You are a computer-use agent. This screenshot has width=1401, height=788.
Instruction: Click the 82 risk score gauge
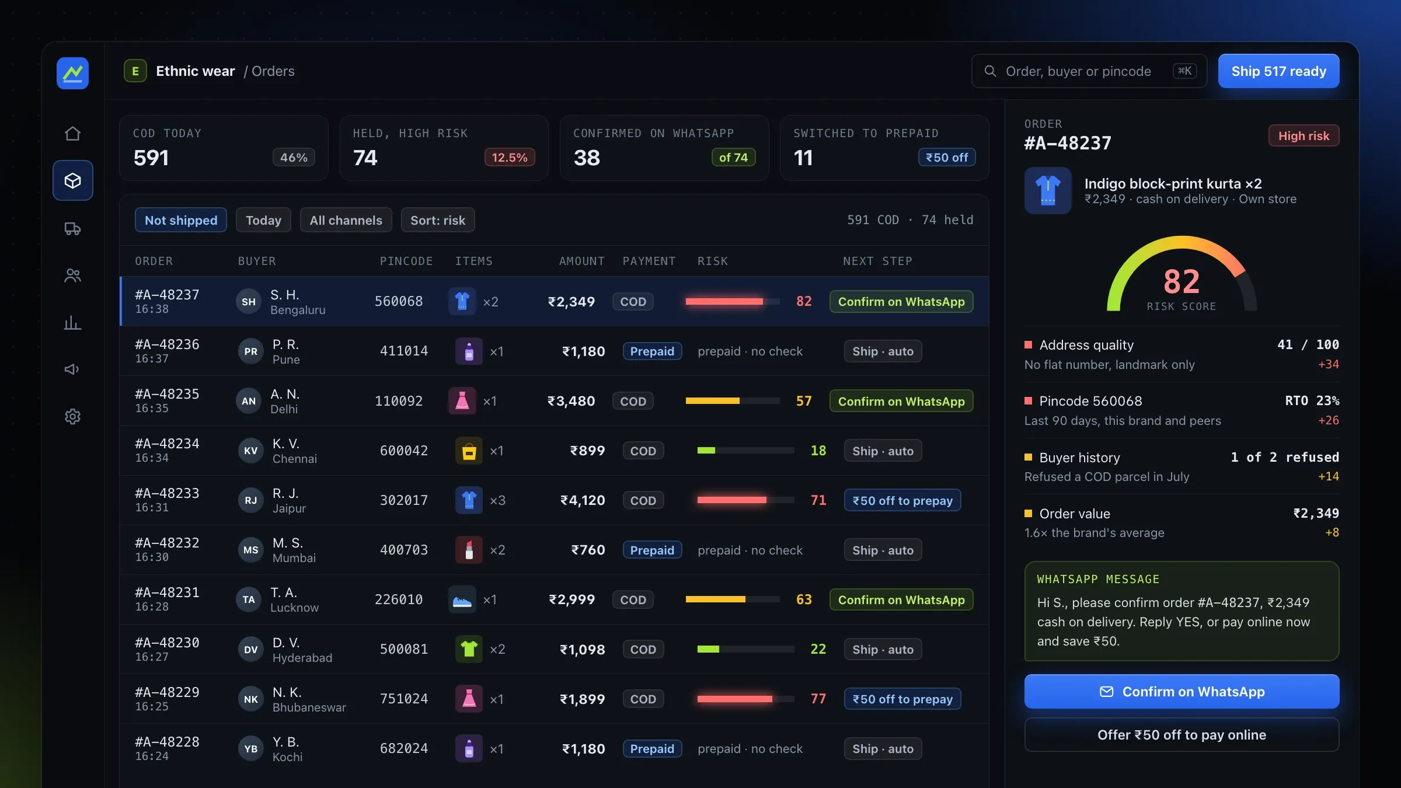point(1182,274)
